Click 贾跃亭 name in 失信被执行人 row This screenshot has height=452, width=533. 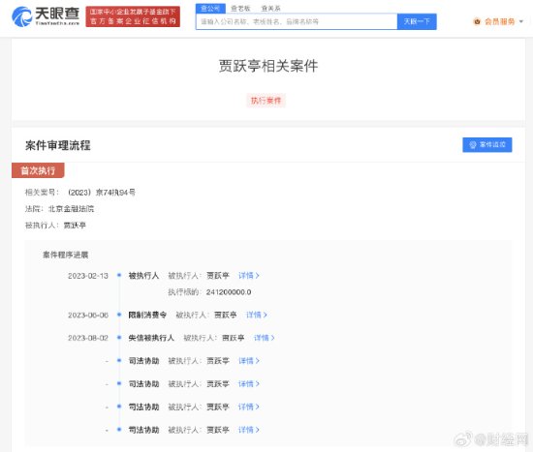pyautogui.click(x=234, y=338)
